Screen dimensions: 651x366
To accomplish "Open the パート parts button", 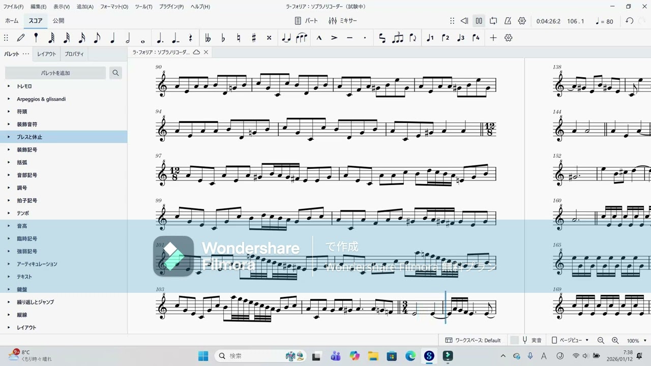I will pyautogui.click(x=306, y=21).
